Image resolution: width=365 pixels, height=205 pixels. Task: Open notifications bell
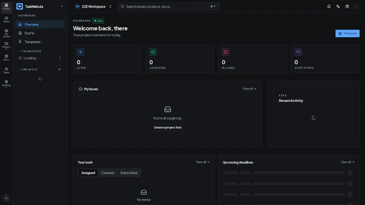pos(328,6)
